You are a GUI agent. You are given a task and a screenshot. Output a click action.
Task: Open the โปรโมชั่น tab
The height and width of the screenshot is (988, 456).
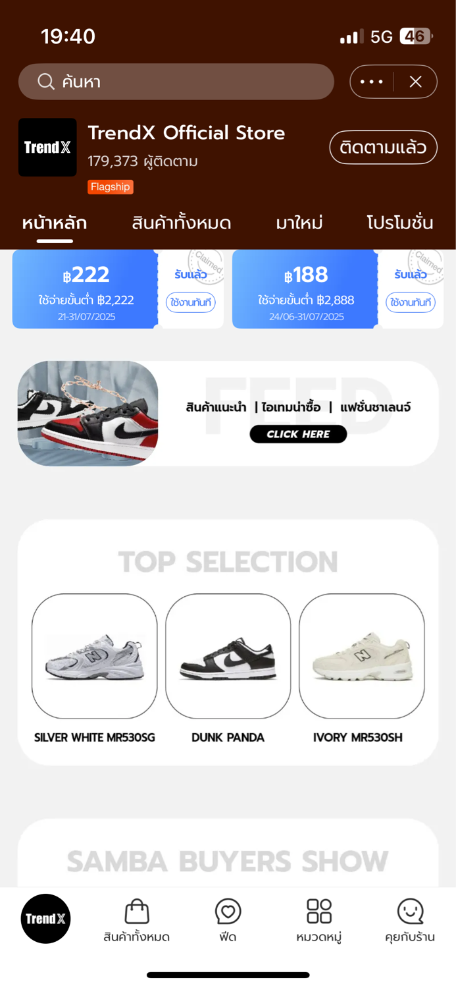point(400,223)
